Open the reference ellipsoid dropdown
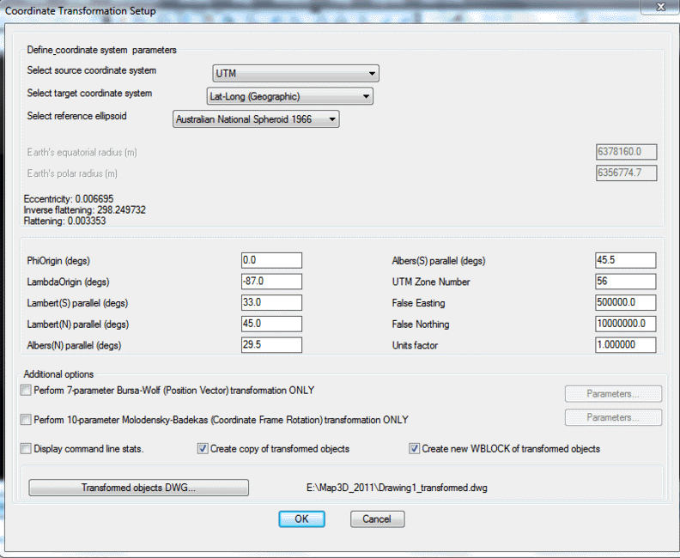The width and height of the screenshot is (680, 558). [256, 120]
